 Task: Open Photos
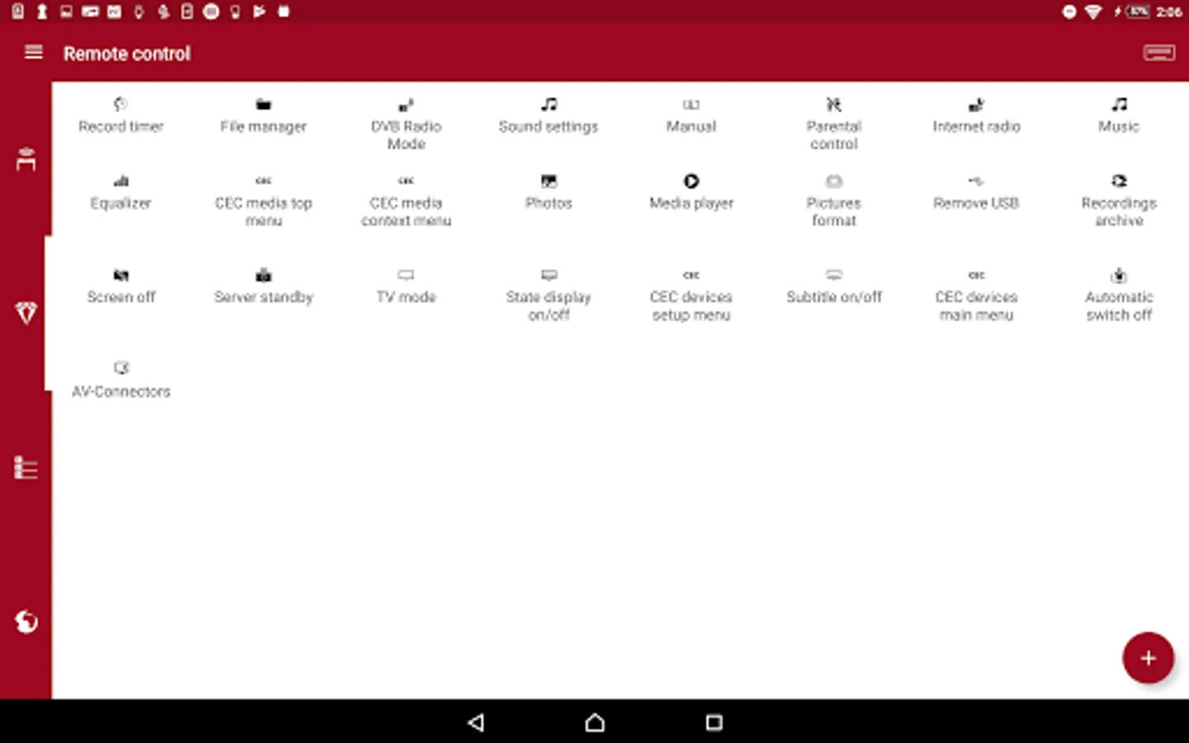coord(548,193)
